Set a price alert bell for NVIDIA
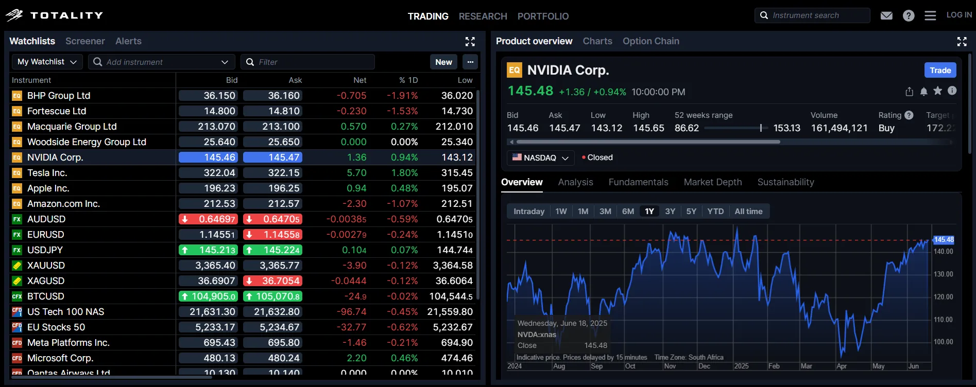Screen dimensions: 976x387 pyautogui.click(x=923, y=92)
